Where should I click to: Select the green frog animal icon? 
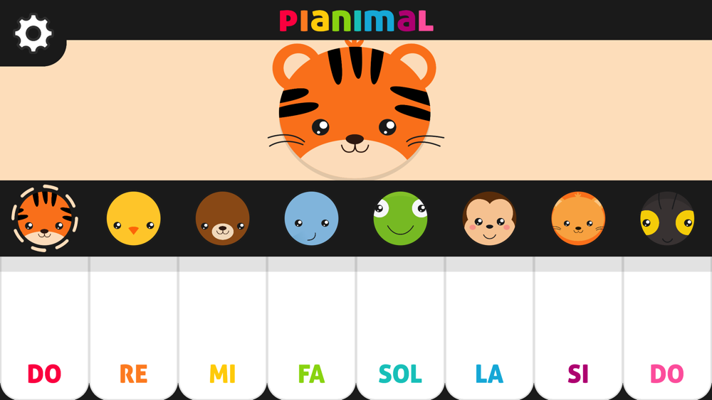click(400, 218)
